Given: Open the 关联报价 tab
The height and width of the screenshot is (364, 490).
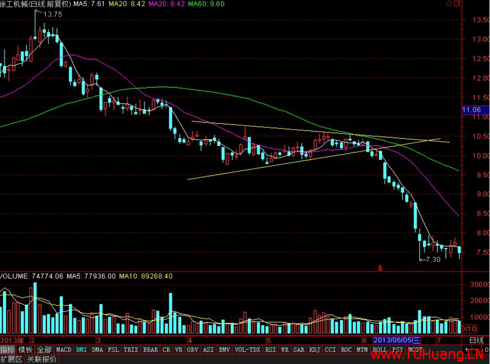Looking at the screenshot, I should [41, 359].
